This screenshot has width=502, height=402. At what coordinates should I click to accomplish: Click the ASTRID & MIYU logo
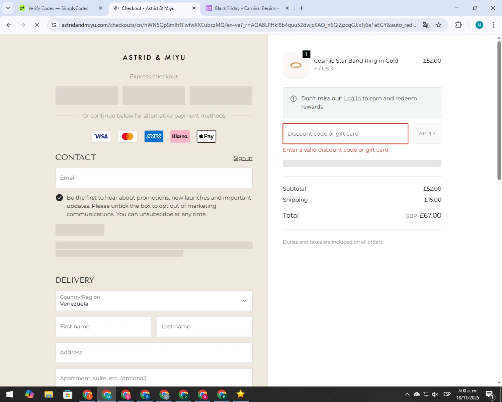click(x=154, y=58)
